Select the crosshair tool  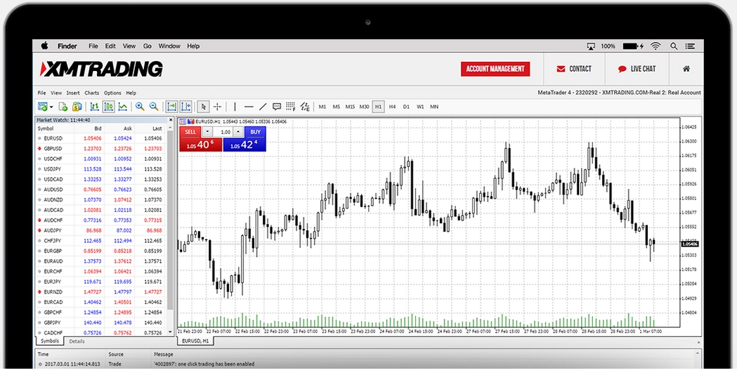[x=217, y=107]
